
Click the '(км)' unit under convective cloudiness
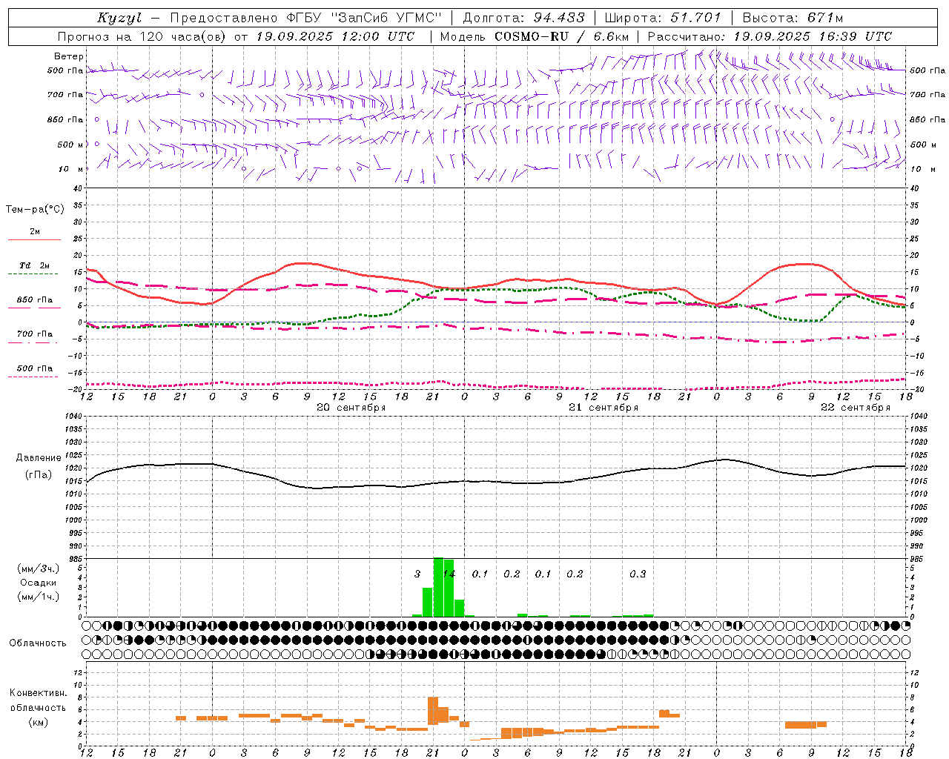coord(39,723)
